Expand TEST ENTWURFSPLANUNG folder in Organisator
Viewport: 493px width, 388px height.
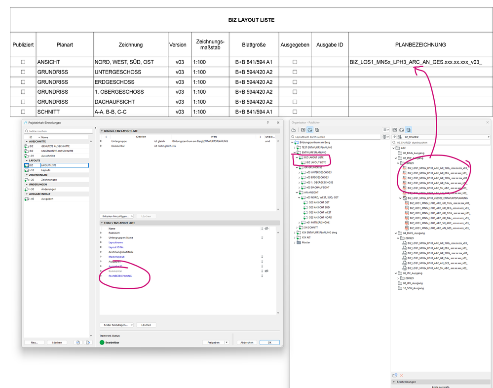coord(295,148)
